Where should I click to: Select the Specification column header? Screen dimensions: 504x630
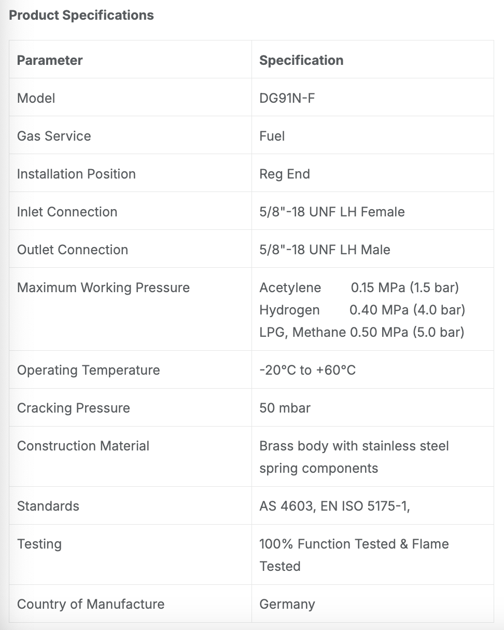click(301, 60)
